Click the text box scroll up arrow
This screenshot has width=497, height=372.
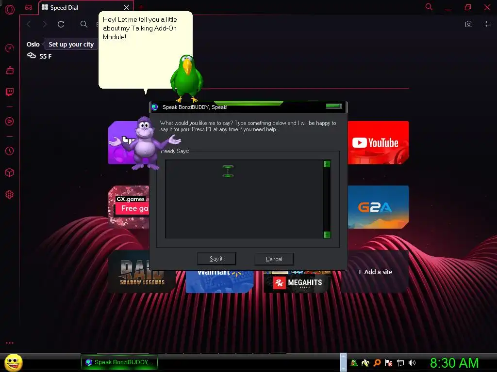[327, 164]
